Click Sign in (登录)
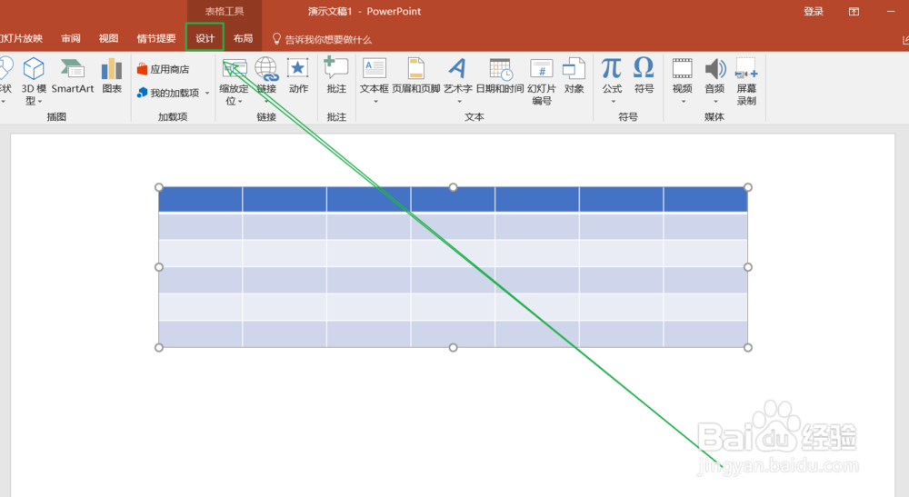 (x=814, y=12)
